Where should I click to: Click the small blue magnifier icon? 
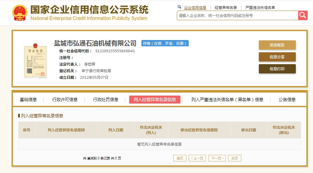pos(179,7)
